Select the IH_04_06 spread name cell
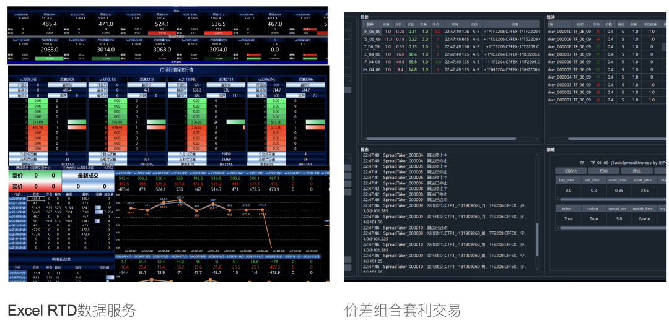669x323 pixels. 372,70
